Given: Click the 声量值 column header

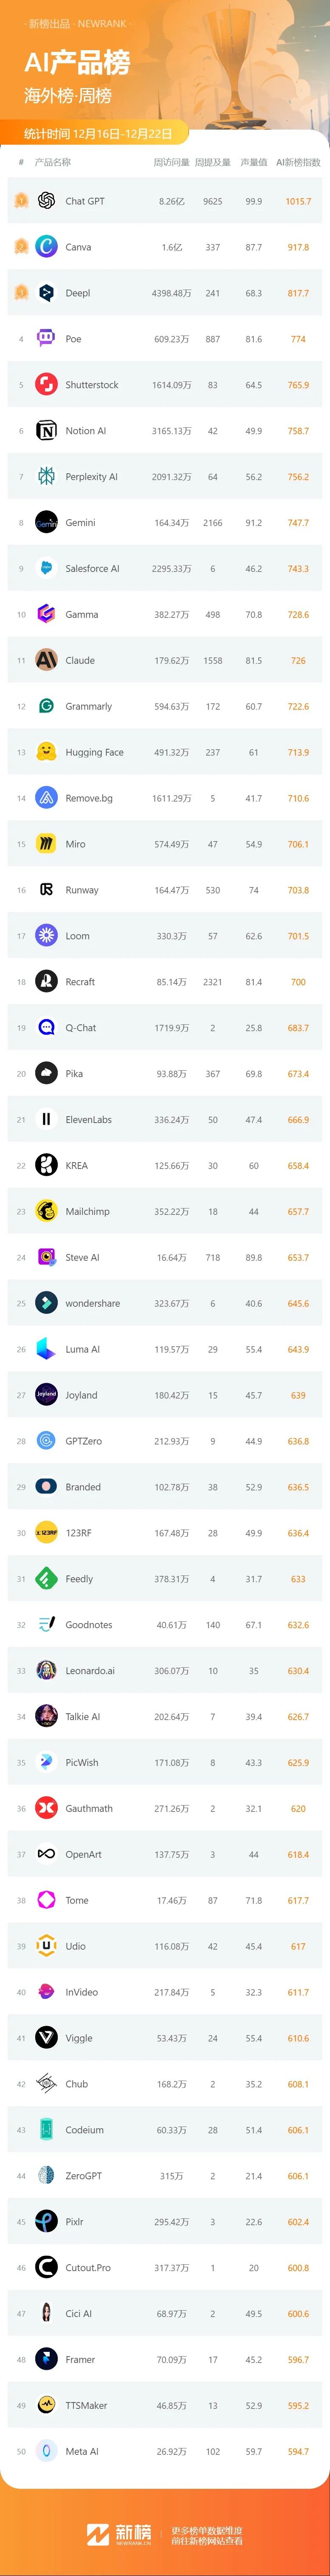Looking at the screenshot, I should pyautogui.click(x=254, y=162).
